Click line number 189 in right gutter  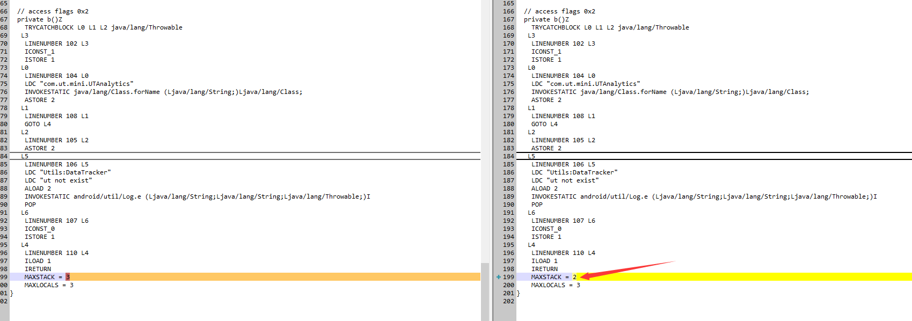508,196
